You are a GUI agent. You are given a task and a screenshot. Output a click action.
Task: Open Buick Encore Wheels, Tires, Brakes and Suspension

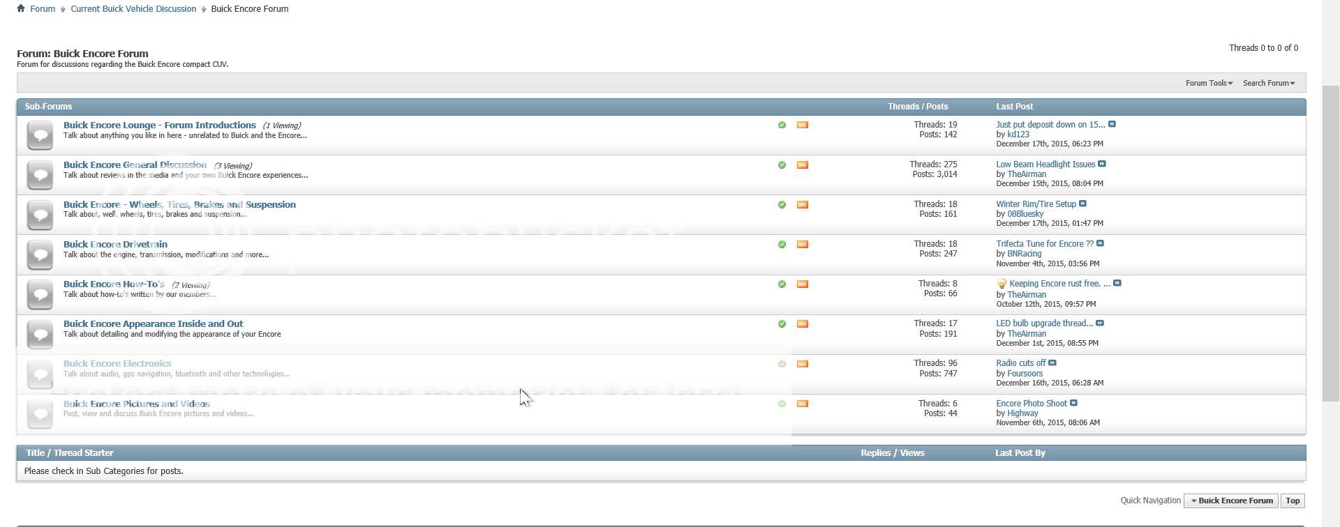tap(179, 205)
